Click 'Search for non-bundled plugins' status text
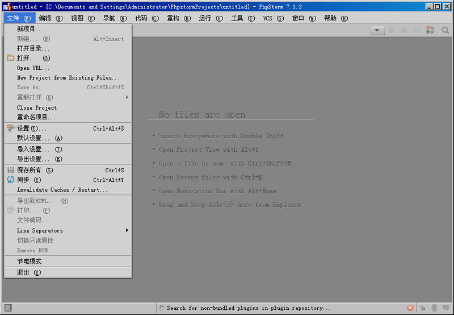Image resolution: width=454 pixels, height=315 pixels. pyautogui.click(x=249, y=308)
